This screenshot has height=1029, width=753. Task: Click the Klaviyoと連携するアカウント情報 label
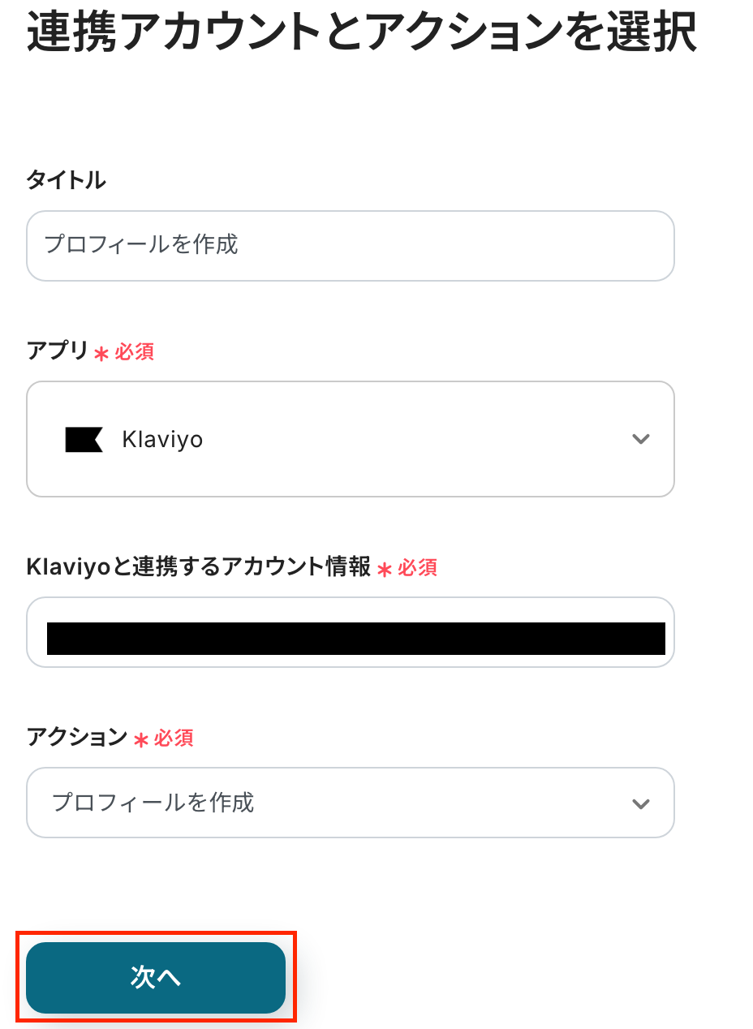point(199,567)
